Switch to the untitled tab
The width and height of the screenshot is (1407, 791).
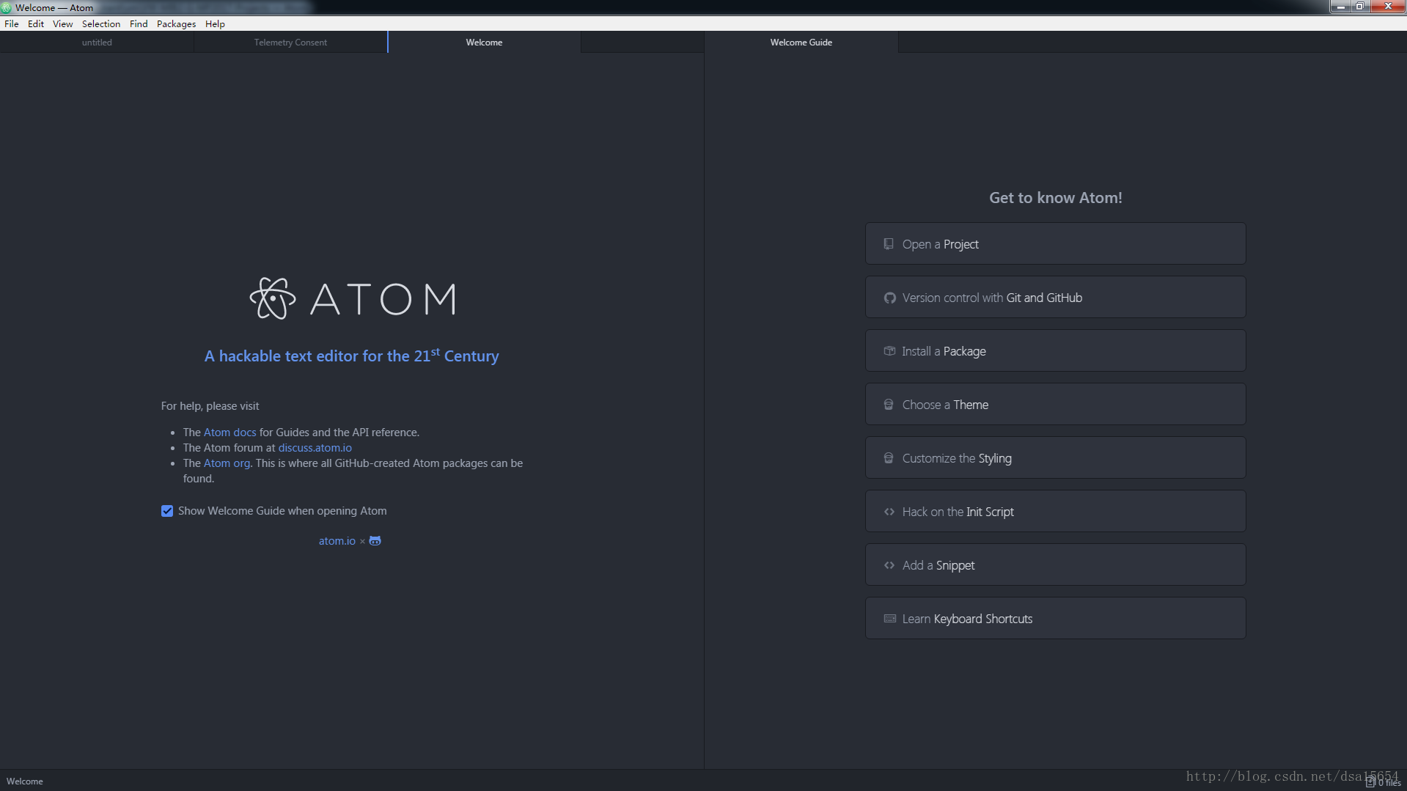coord(97,43)
